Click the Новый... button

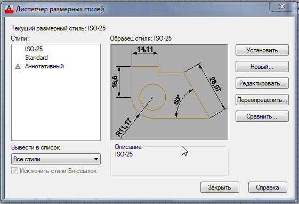pyautogui.click(x=262, y=67)
